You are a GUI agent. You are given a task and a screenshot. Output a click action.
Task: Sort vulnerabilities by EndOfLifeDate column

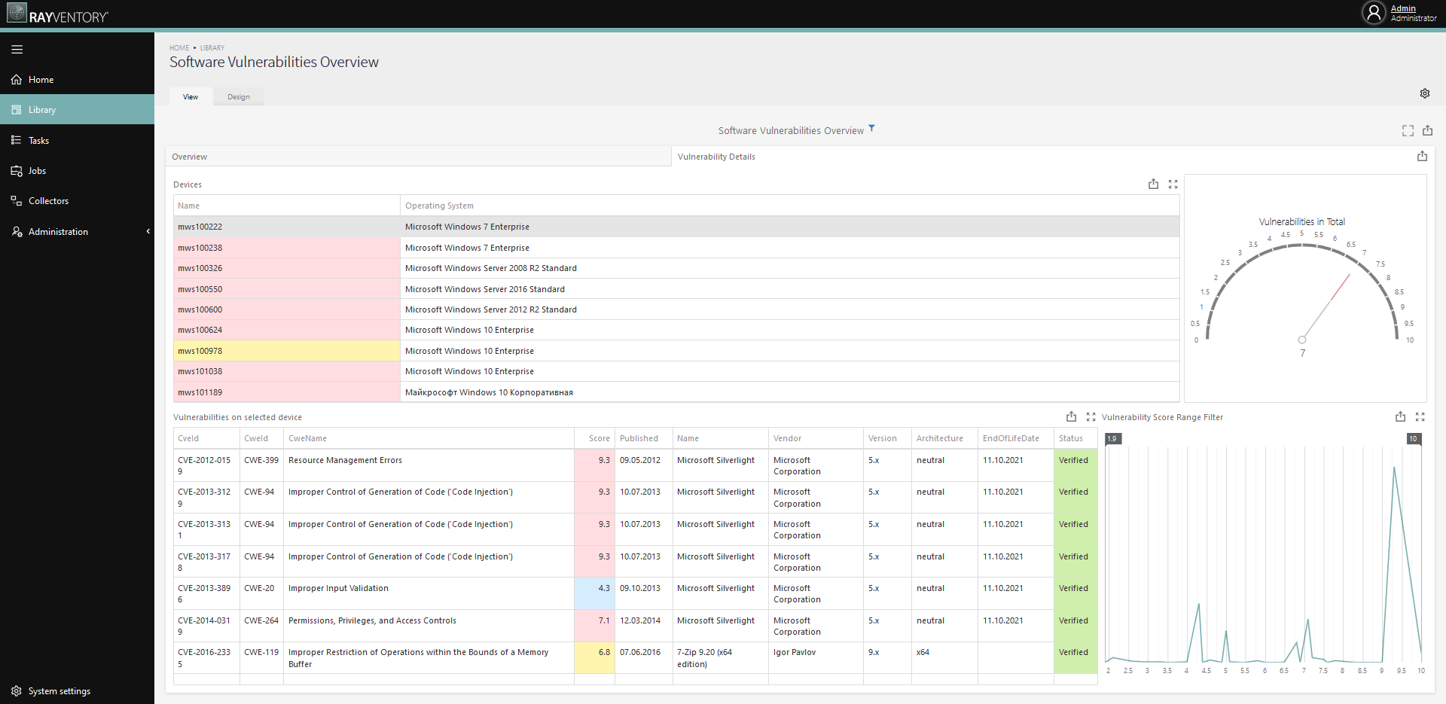tap(1015, 438)
